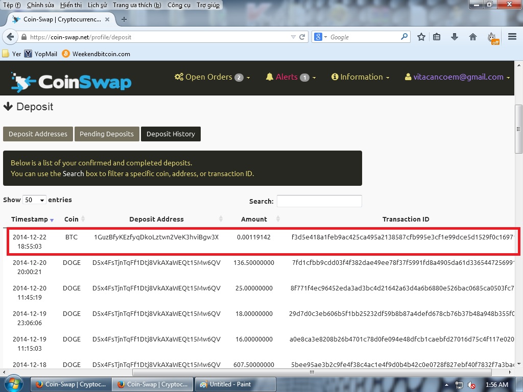Open the Firefox hamburger menu
Viewport: 523px width, 392px height.
point(512,37)
